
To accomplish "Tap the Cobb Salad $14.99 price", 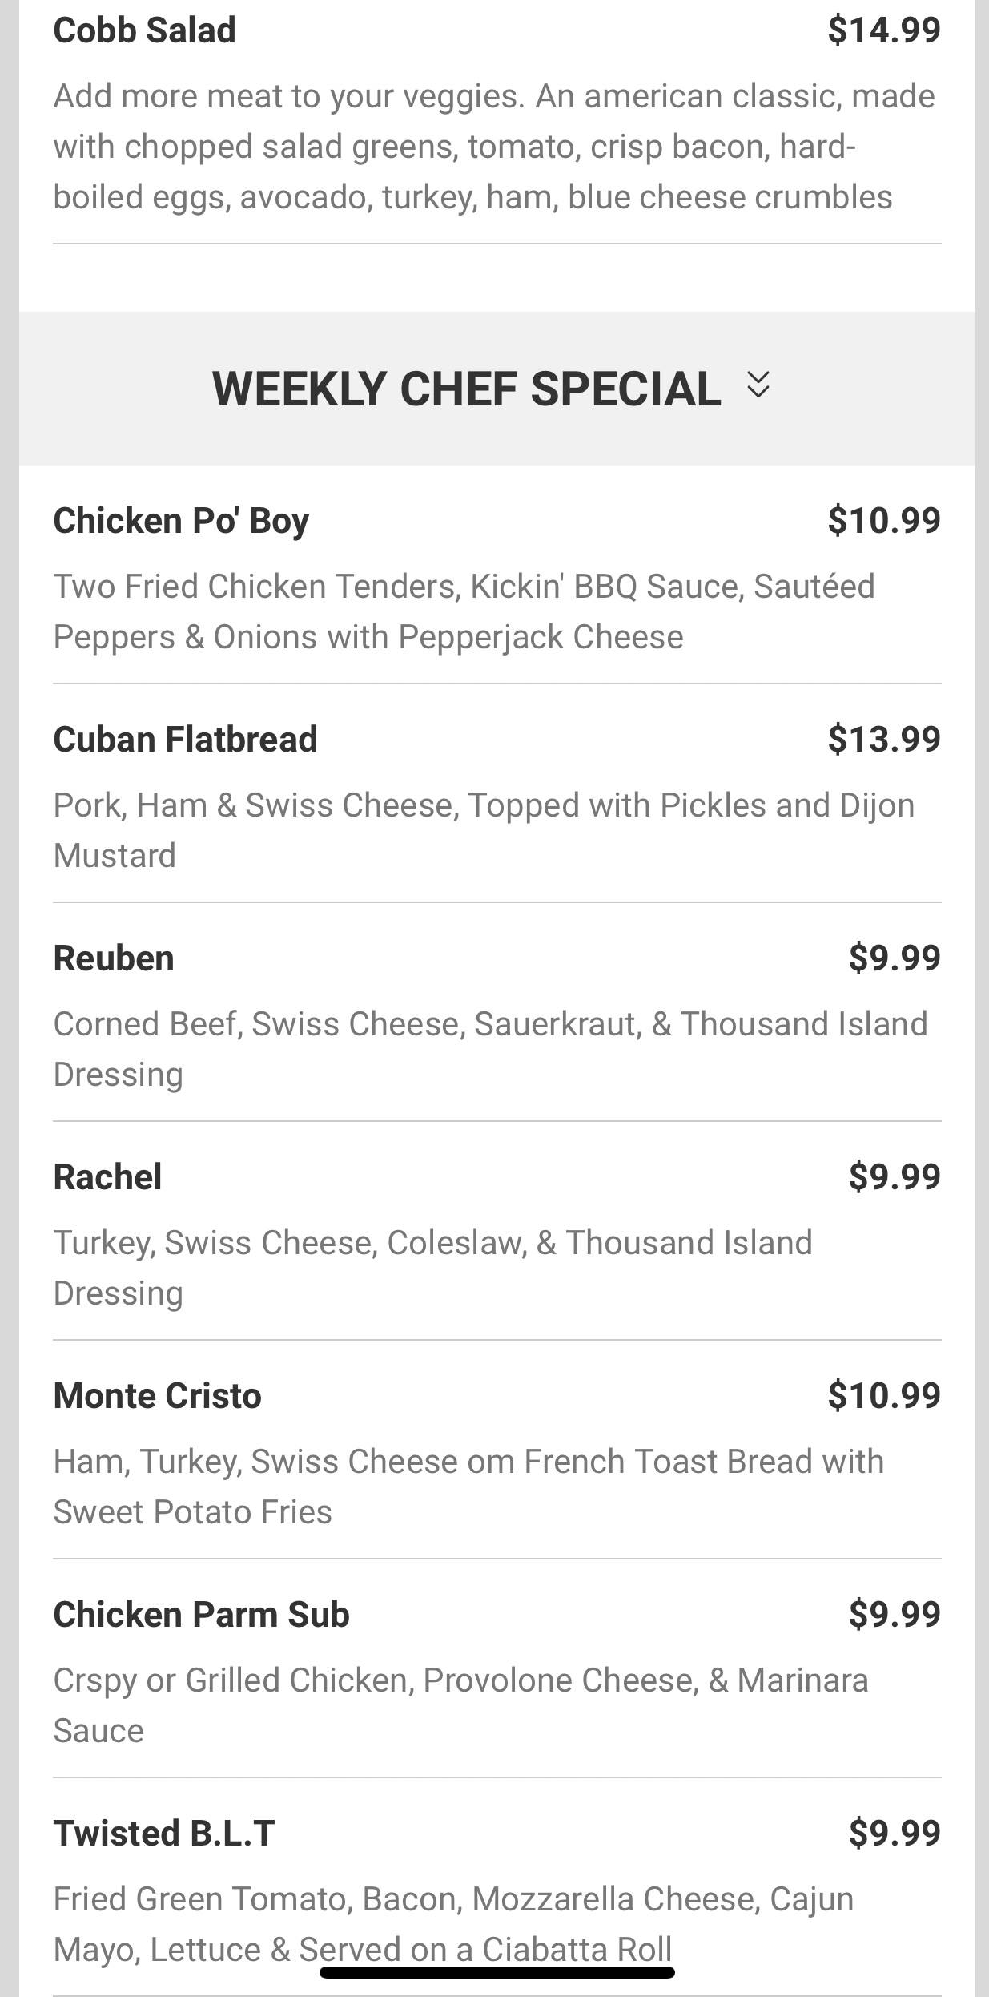I will tap(884, 30).
